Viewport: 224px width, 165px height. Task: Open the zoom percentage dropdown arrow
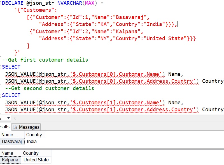coord(8,118)
